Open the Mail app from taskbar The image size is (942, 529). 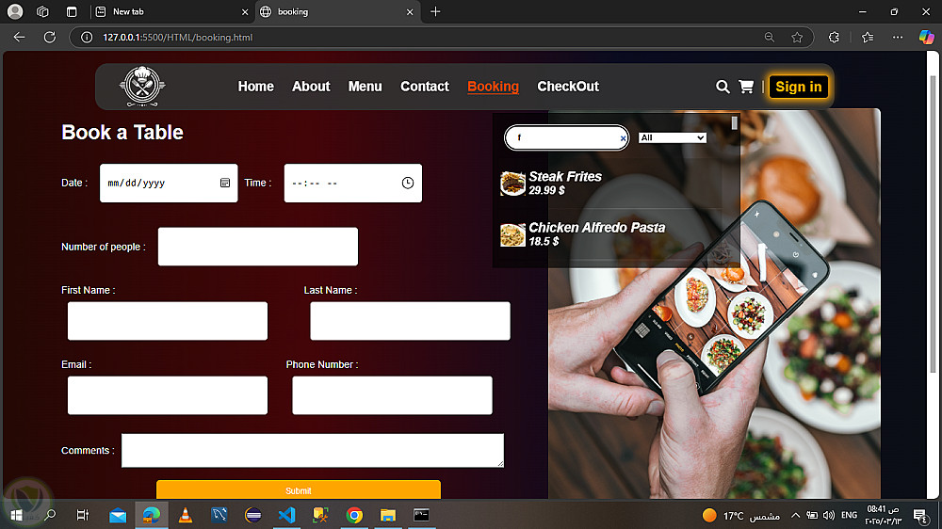coord(118,515)
